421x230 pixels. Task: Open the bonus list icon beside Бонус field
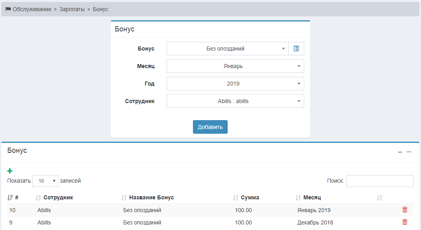(x=296, y=49)
